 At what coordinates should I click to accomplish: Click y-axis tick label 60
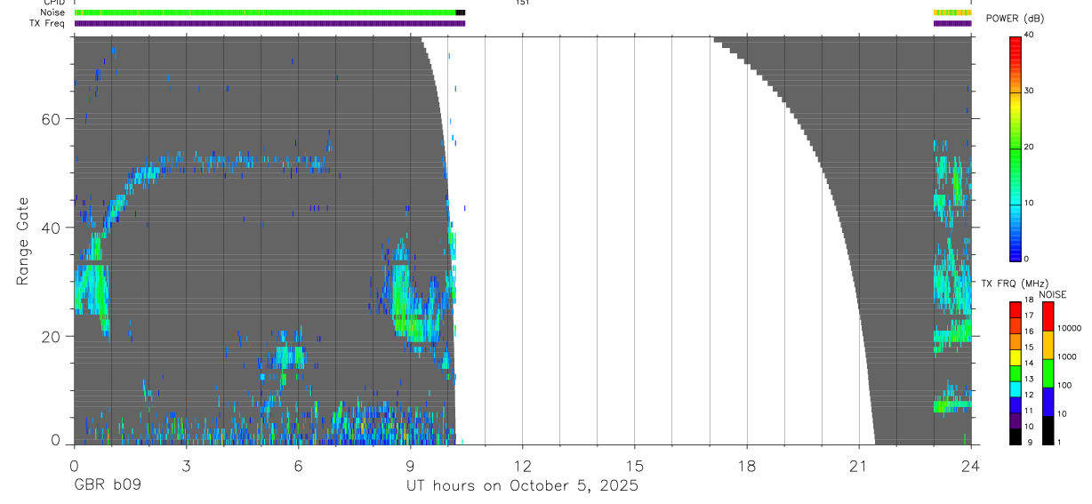click(x=53, y=119)
